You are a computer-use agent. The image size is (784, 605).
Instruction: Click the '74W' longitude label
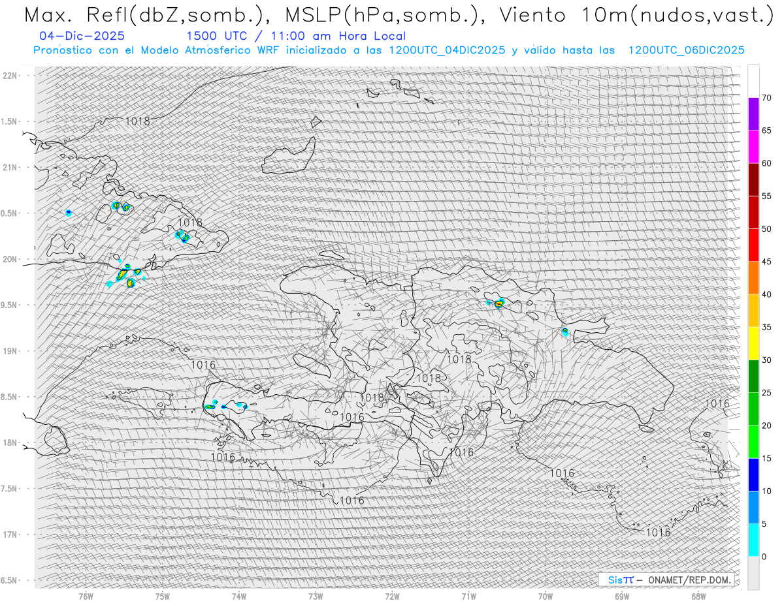(x=239, y=596)
